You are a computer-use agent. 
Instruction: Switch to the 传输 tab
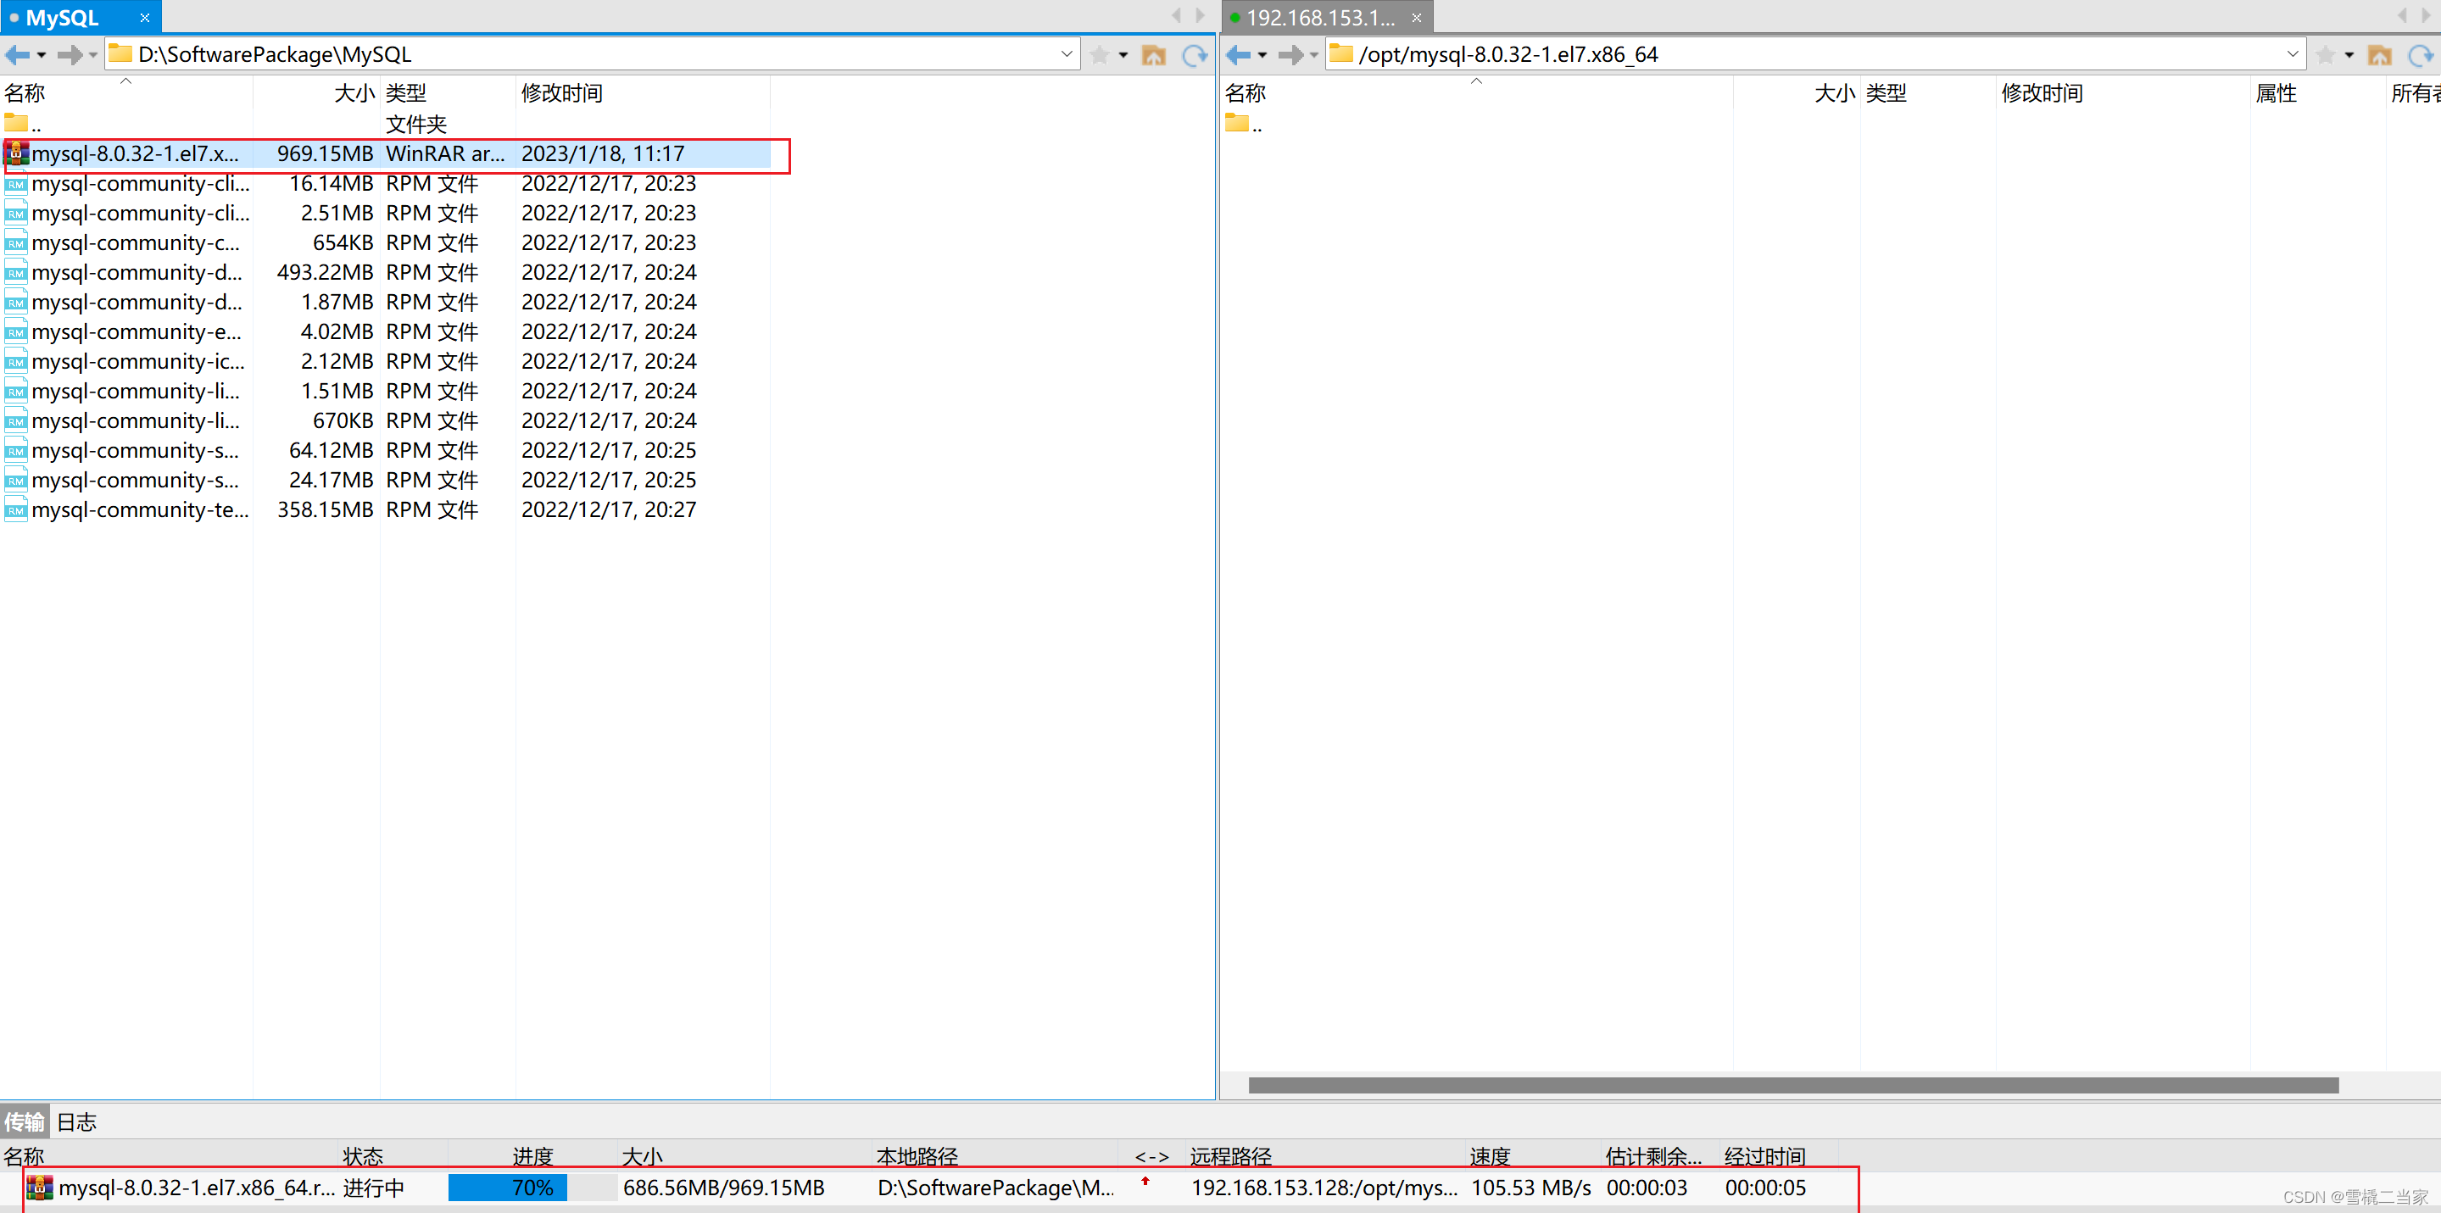pyautogui.click(x=25, y=1122)
